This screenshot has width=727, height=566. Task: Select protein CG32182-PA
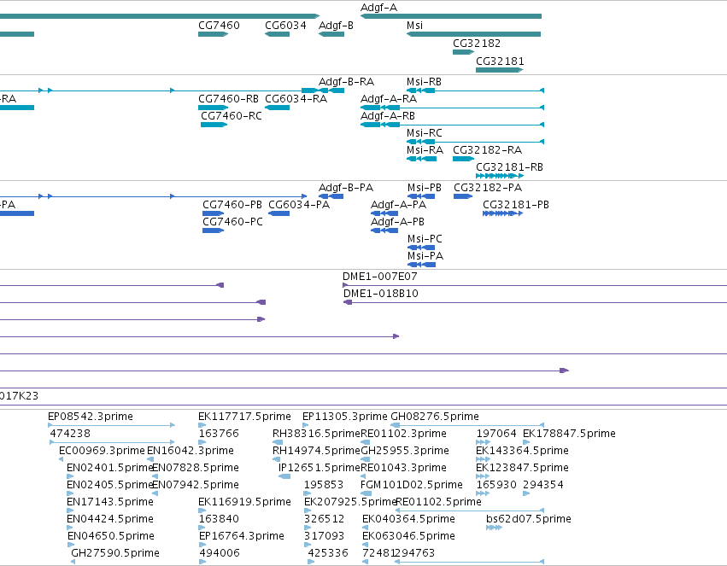(488, 188)
